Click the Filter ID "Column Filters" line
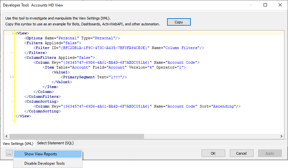The height and width of the screenshot is (168, 288). (x=119, y=48)
